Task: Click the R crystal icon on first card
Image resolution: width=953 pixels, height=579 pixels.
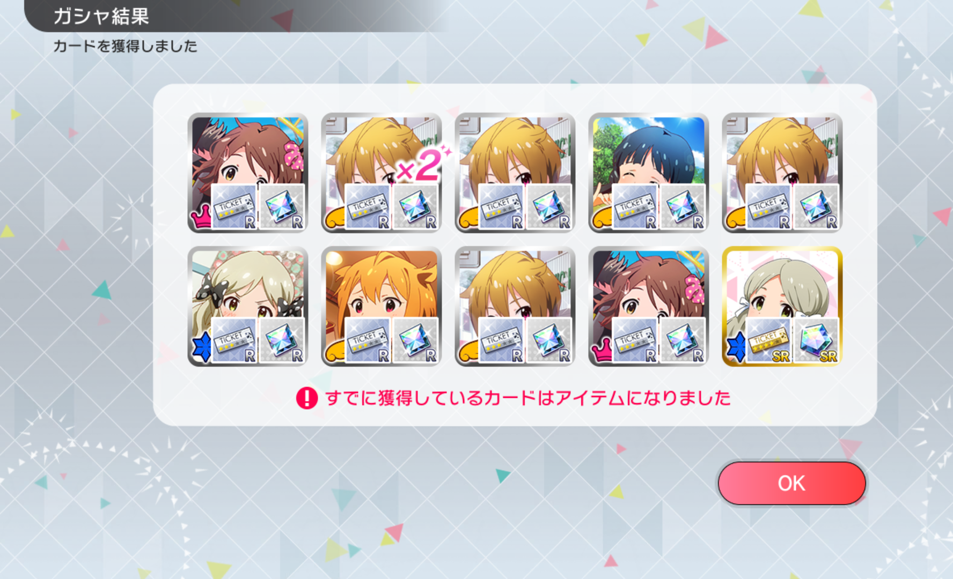Action: click(x=282, y=206)
